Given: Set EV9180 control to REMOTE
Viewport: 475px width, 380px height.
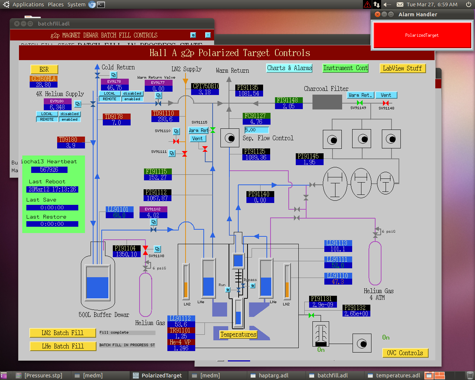Looking at the screenshot, I should [47, 119].
